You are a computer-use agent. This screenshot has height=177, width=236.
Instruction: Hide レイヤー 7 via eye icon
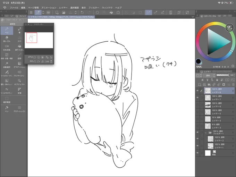[x=197, y=98]
